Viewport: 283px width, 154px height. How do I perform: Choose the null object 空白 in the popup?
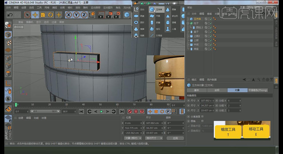pos(139,9)
